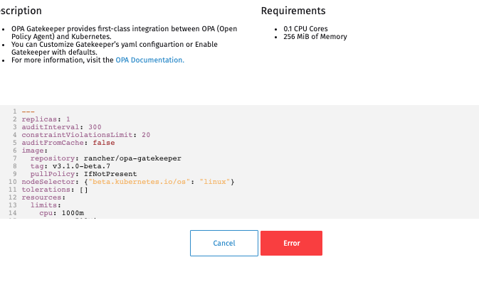Click the auditFromCache false value
Screen dimensions: 479x289
[x=104, y=143]
